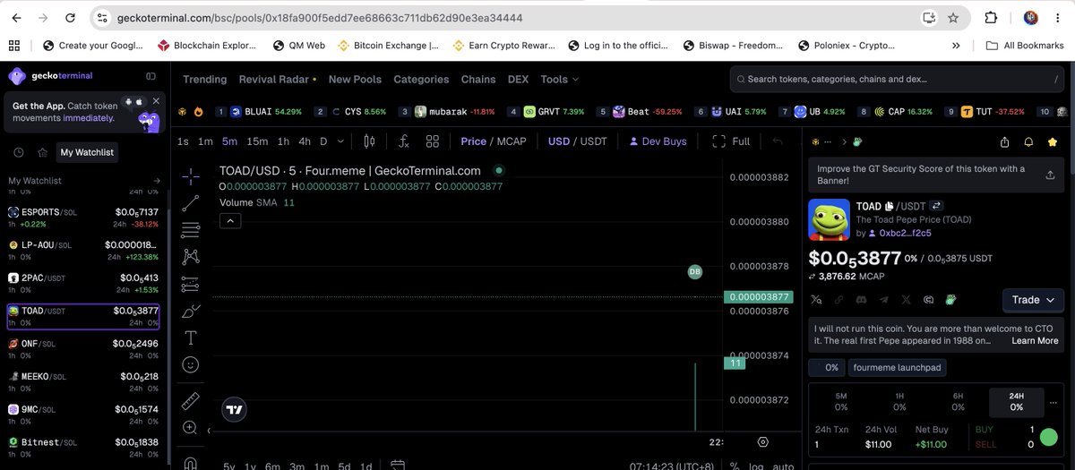1075x470 pixels.
Task: Activate the zoom-in chart tool
Action: [191, 428]
